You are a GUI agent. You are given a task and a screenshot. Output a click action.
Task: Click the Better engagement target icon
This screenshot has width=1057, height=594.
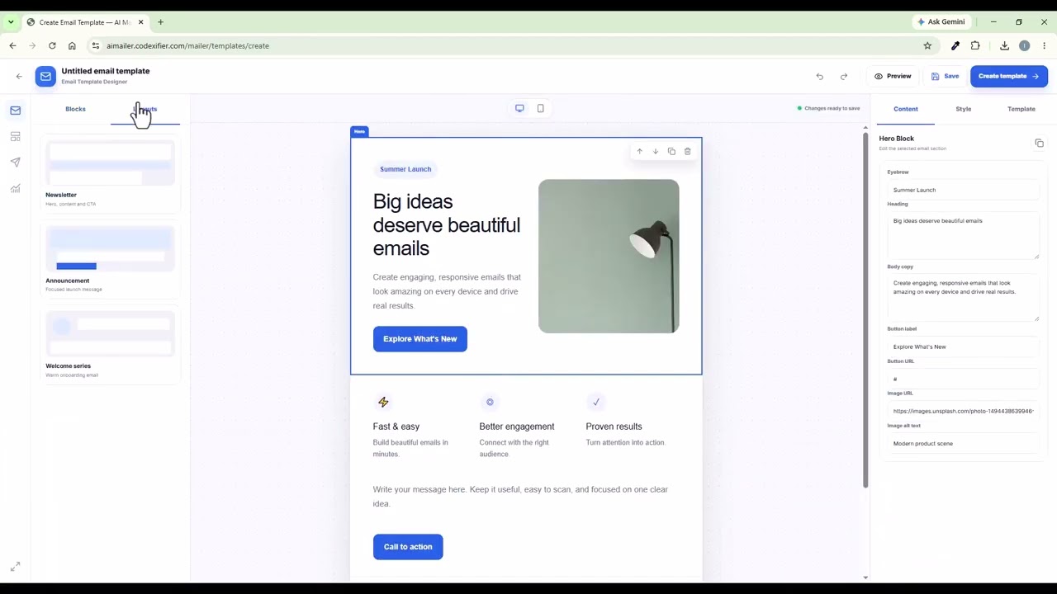pos(490,402)
